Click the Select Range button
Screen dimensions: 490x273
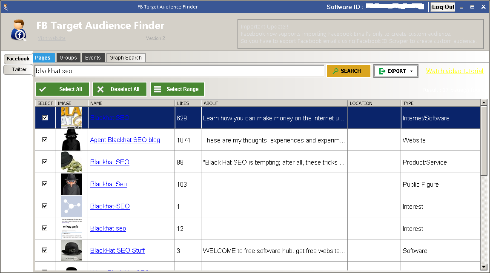177,89
